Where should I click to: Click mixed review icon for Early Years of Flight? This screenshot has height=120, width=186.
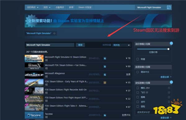[x=105, y=82]
